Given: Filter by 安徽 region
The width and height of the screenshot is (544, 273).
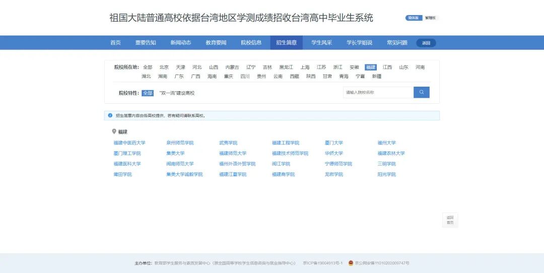Looking at the screenshot, I should [x=354, y=67].
